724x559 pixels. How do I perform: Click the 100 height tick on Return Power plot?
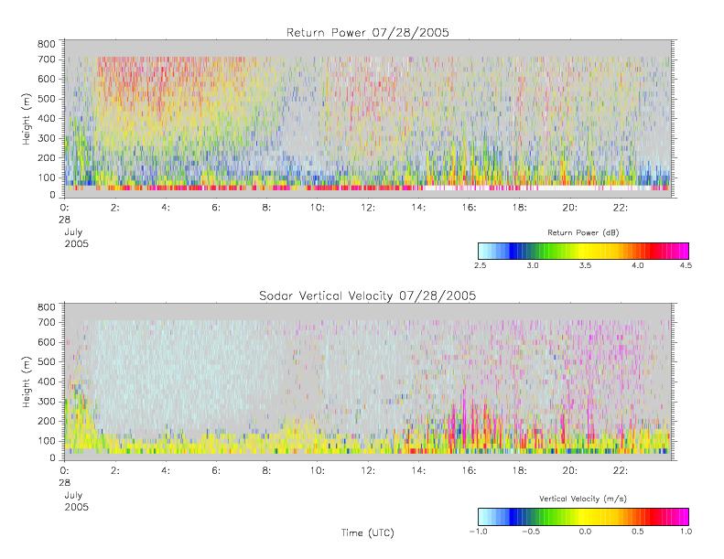(46, 177)
